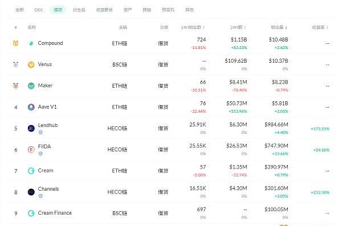Image resolution: width=342 pixels, height=226 pixels.
Task: Click the Lendhub logo icon
Action: (x=31, y=128)
